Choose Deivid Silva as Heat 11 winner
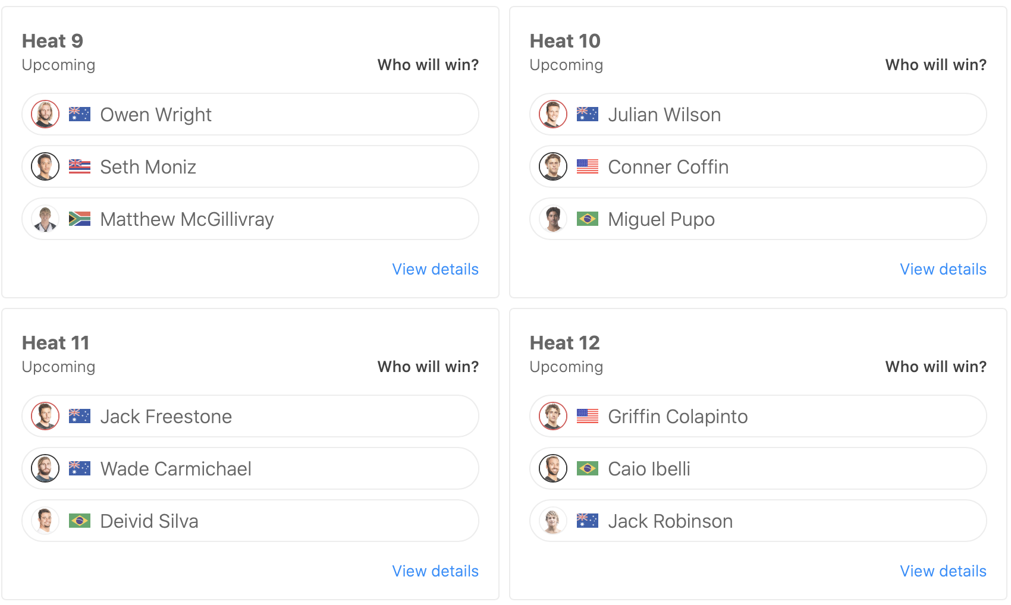 250,521
